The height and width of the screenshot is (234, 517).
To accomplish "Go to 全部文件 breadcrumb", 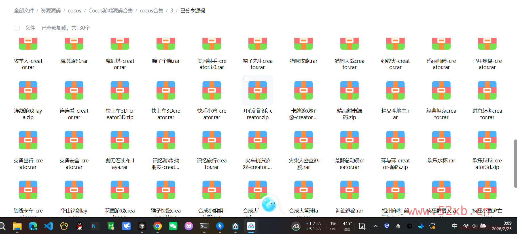I will 24,11.
